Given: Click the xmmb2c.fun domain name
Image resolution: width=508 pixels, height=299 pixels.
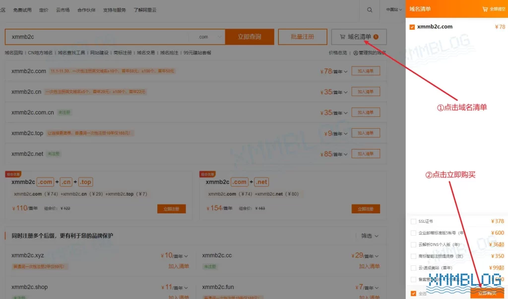Looking at the screenshot, I should tap(218, 287).
